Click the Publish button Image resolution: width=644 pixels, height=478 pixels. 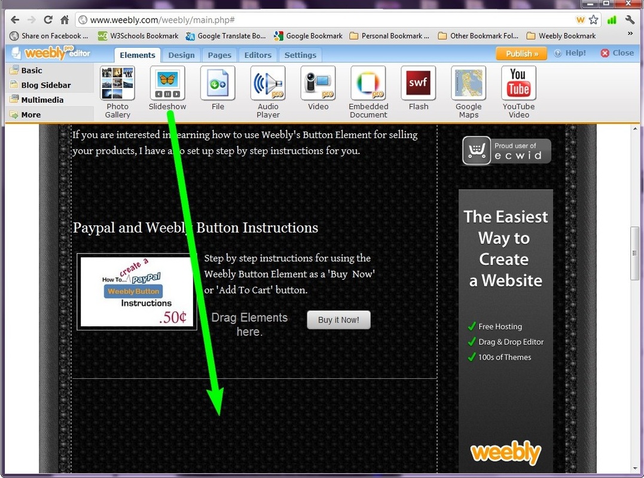pos(521,53)
